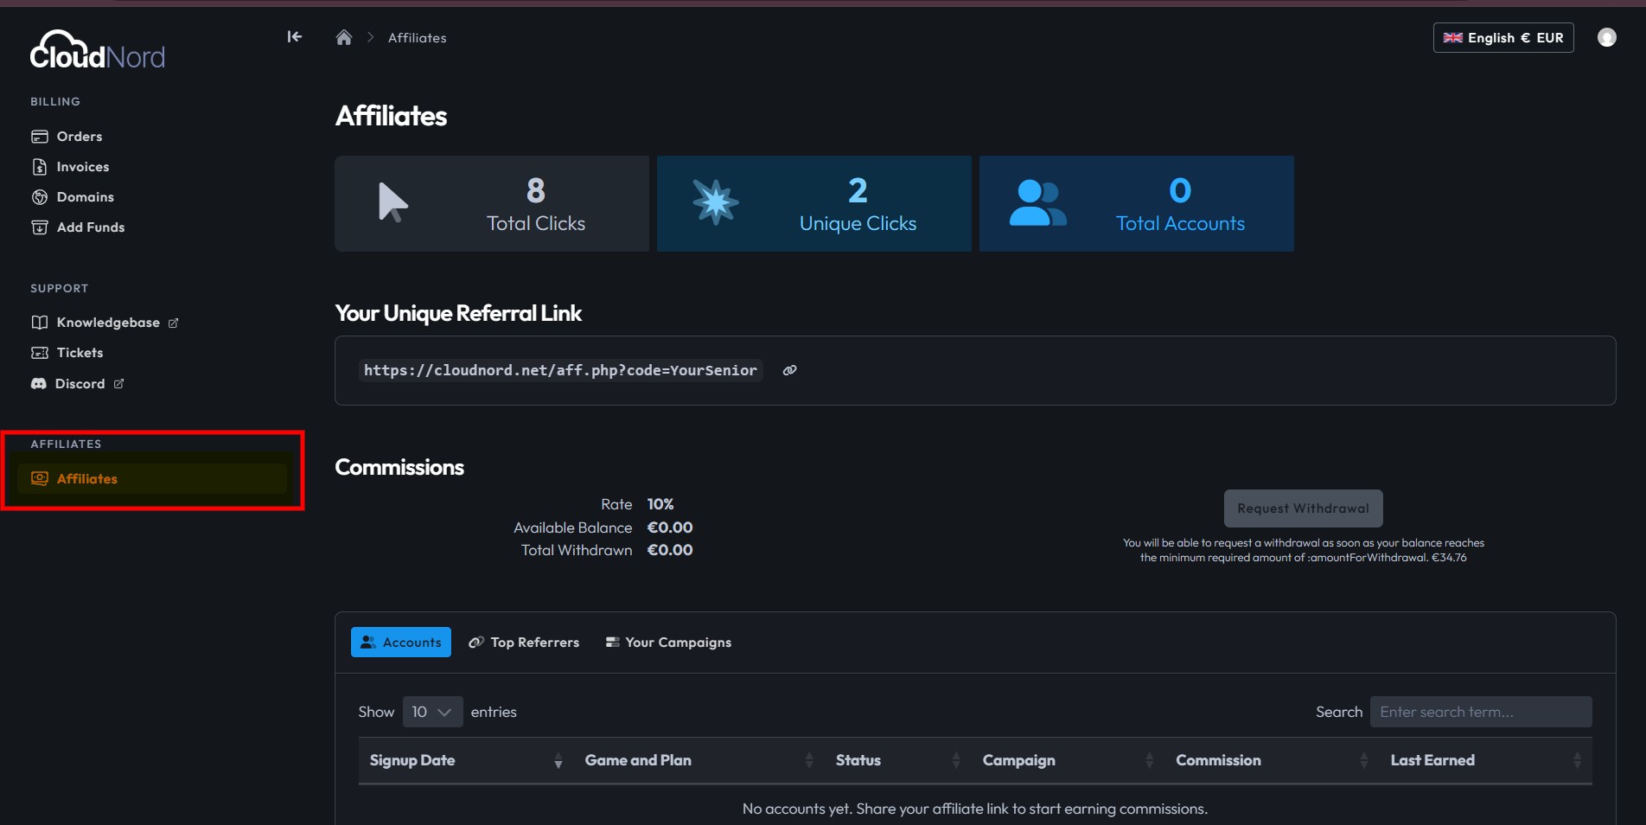The image size is (1646, 825).
Task: Click the 10% commission rate value
Action: tap(660, 504)
